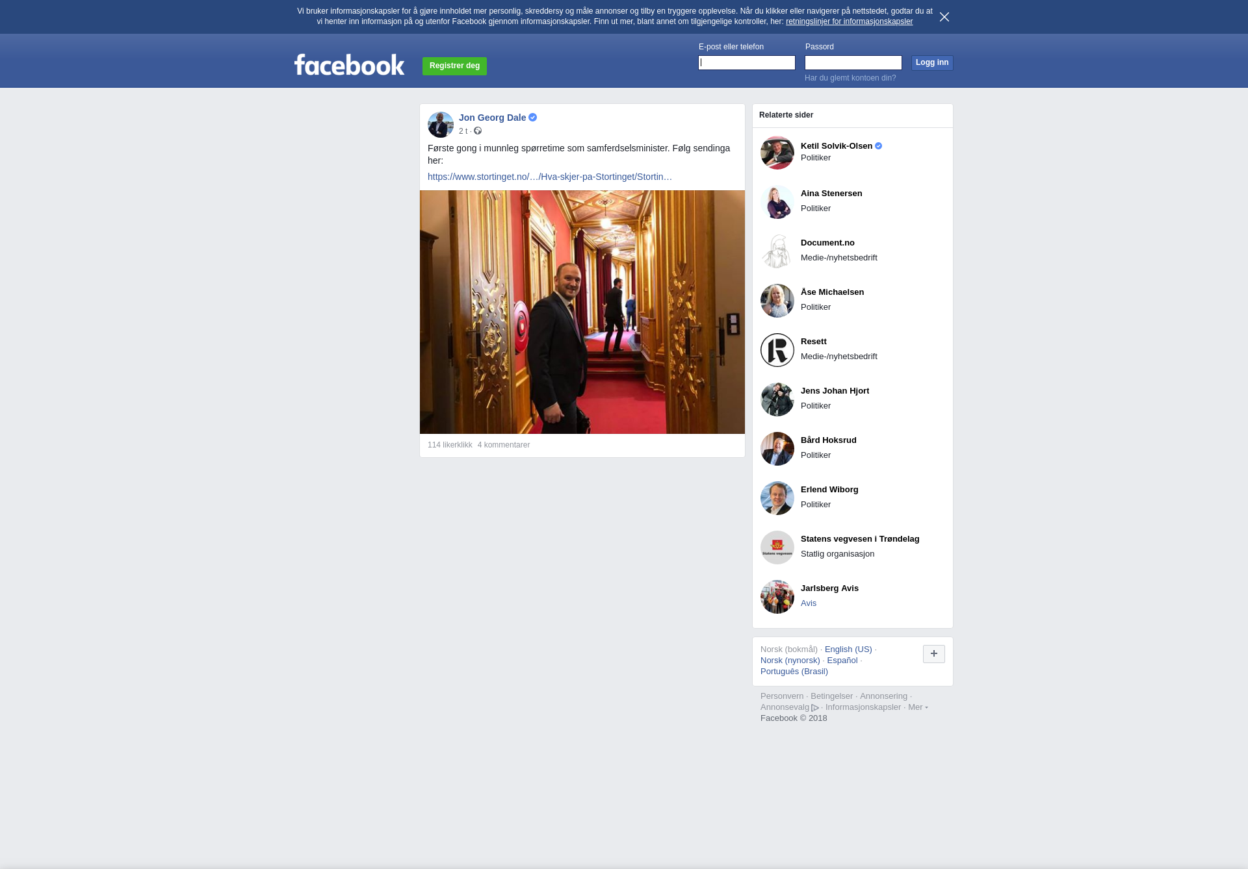1248x869 pixels.
Task: Click the Logg inn button
Action: coord(931,63)
